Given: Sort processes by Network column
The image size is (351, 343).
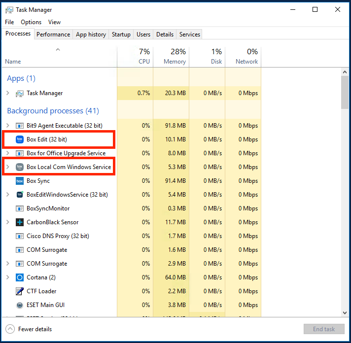Looking at the screenshot, I should (x=244, y=57).
